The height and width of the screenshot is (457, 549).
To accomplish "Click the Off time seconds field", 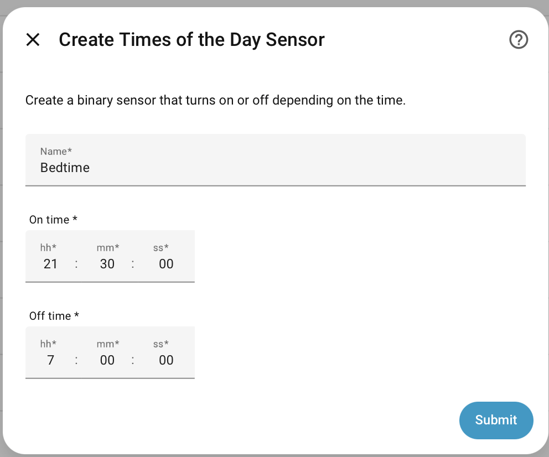I will point(165,360).
